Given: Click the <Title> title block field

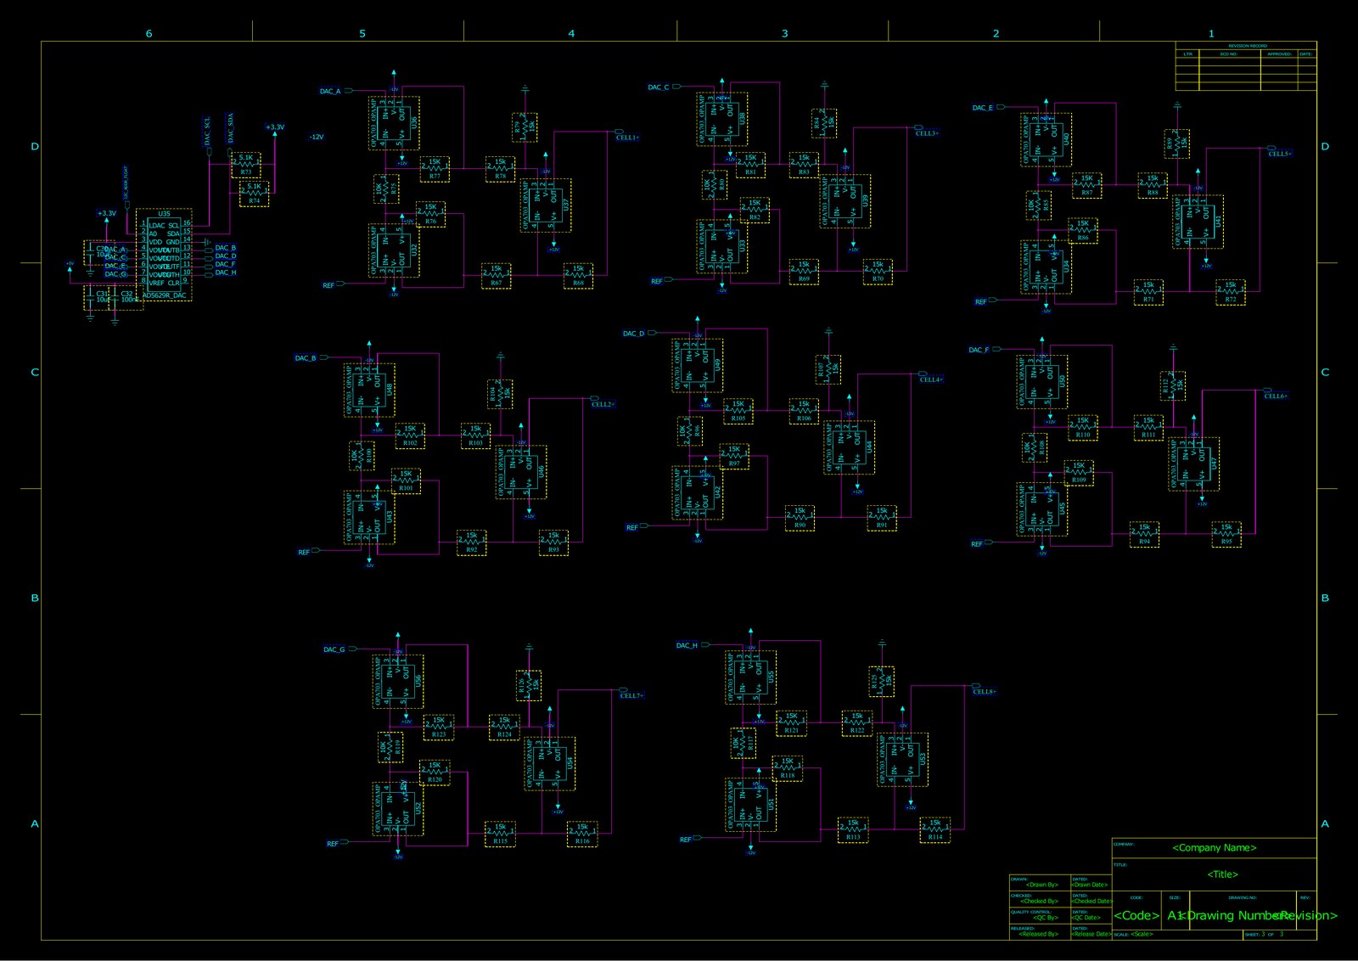Looking at the screenshot, I should click(1223, 874).
